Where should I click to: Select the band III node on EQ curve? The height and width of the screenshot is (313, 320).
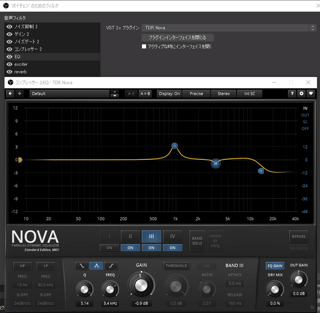(x=216, y=163)
